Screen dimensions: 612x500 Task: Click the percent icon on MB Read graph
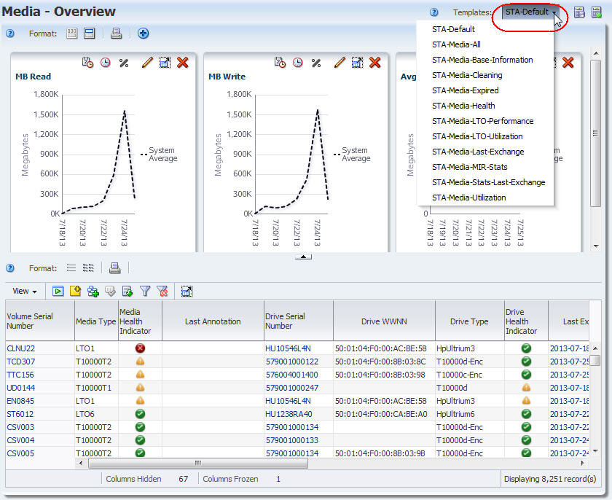point(124,63)
